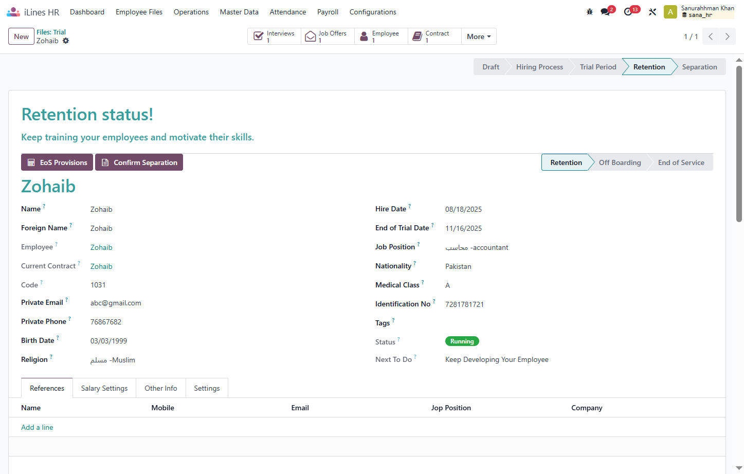Open the debug bug icon menu
Viewport: 744px width, 474px height.
(x=590, y=12)
